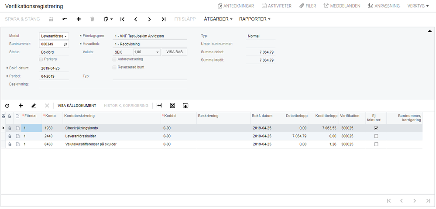Click the save disk icon in toolbar
The height and width of the screenshot is (209, 436).
pyautogui.click(x=51, y=19)
